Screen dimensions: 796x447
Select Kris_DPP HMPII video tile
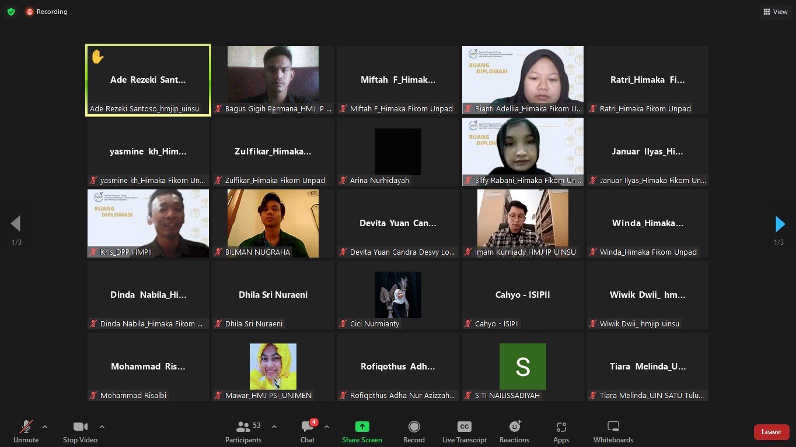pyautogui.click(x=148, y=223)
